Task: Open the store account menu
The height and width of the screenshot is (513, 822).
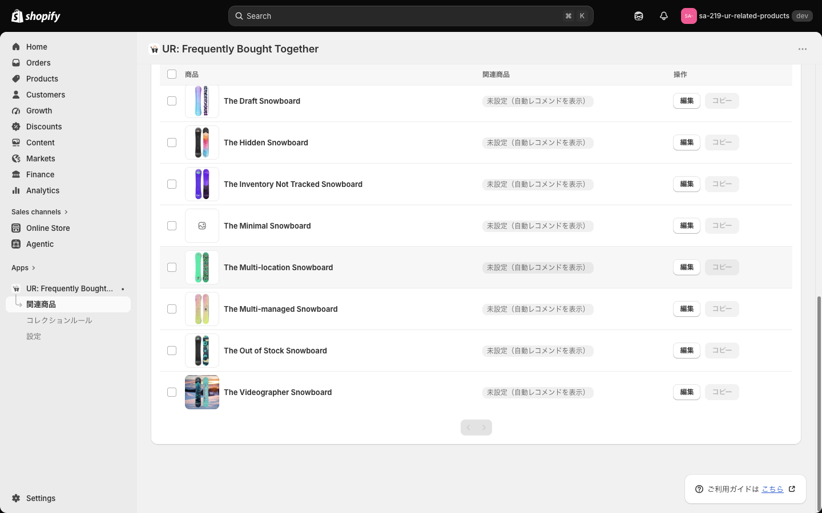Action: coord(747,16)
